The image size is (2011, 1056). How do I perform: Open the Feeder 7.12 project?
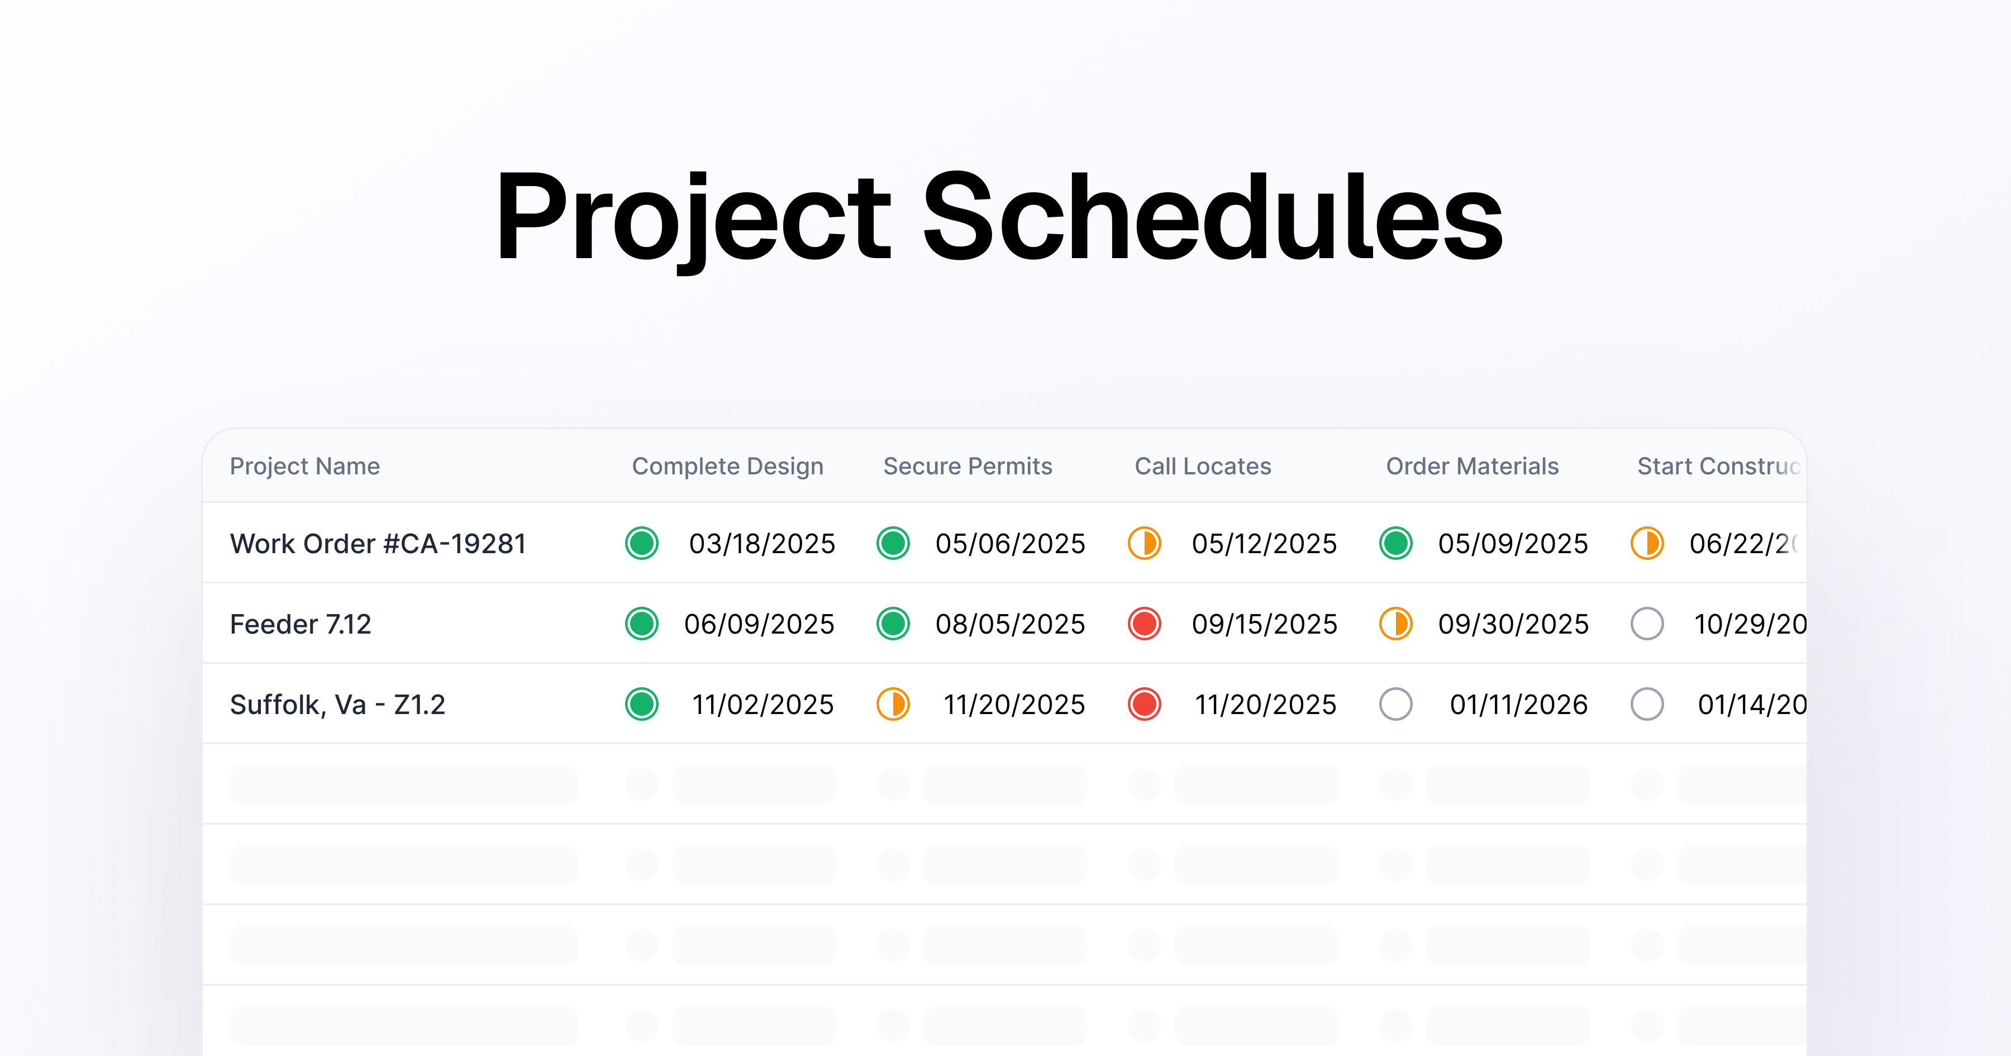pyautogui.click(x=301, y=624)
